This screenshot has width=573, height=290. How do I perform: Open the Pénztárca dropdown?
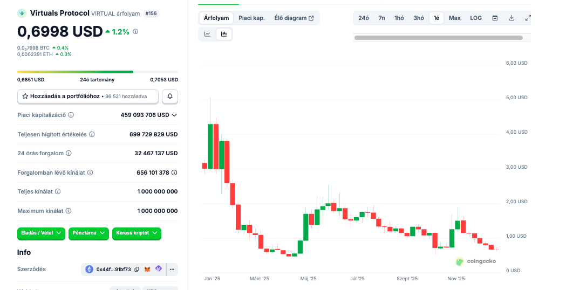click(88, 233)
